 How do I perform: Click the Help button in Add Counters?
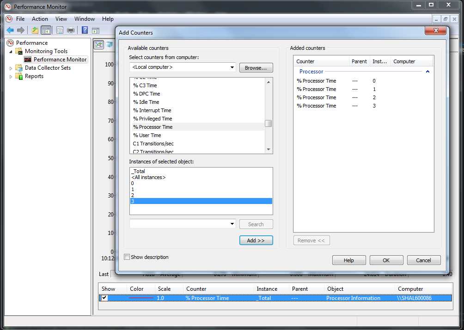point(349,260)
